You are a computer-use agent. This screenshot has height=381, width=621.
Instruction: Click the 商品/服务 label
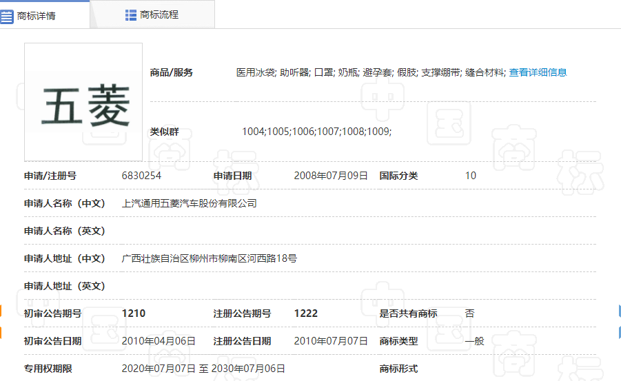(x=171, y=72)
